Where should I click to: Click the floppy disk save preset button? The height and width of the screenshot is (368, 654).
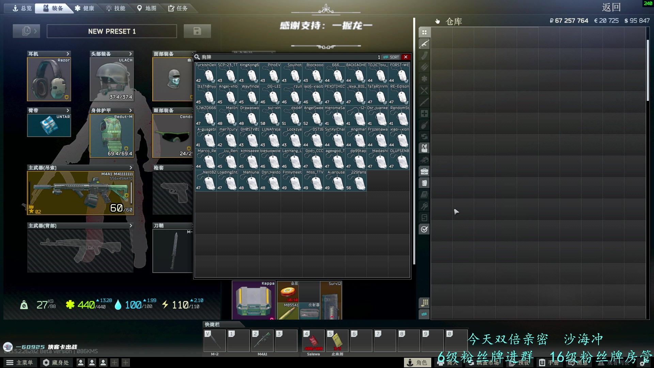(x=197, y=31)
